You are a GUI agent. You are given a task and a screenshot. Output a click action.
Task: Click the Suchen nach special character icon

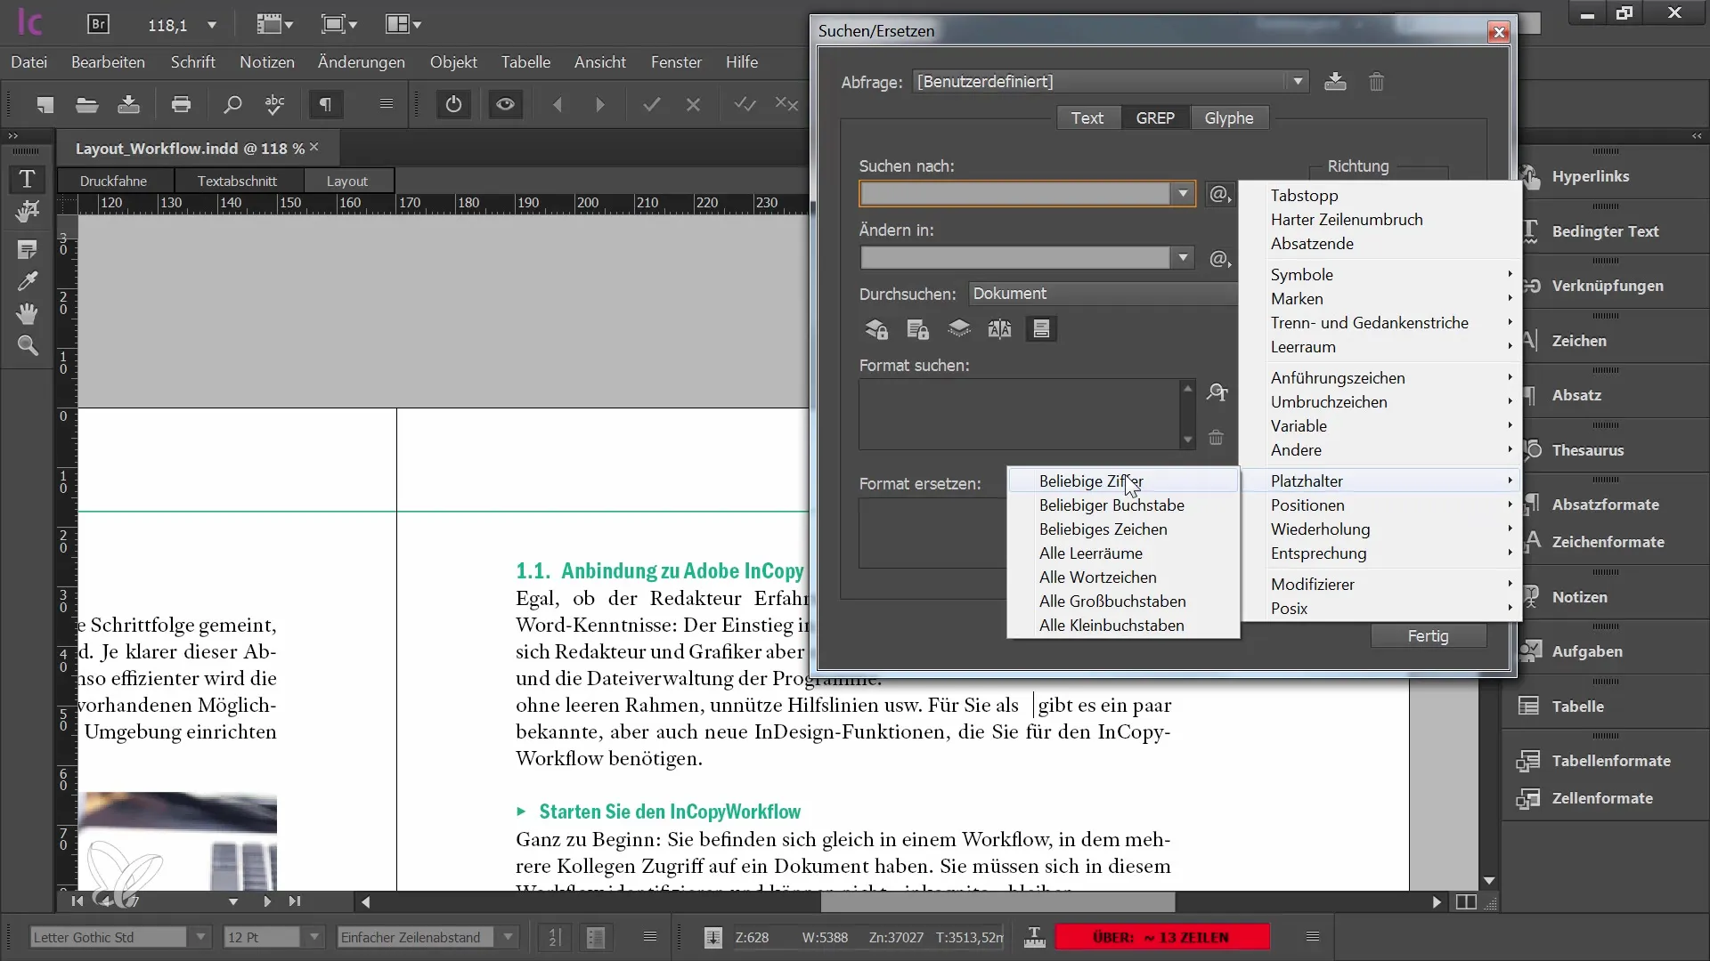tap(1217, 192)
